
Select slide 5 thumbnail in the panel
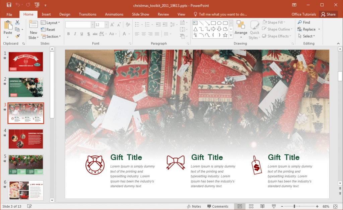pyautogui.click(x=26, y=165)
